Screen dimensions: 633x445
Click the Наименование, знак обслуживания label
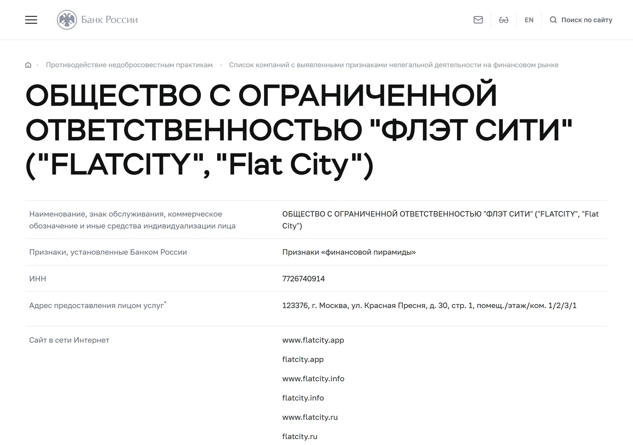[x=132, y=220]
